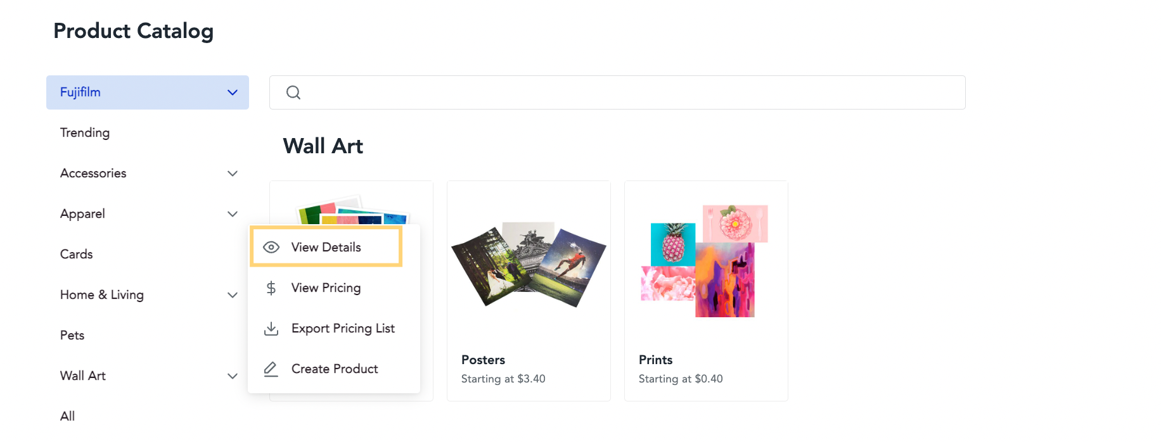
Task: Open the Prints product card image
Action: click(x=705, y=261)
